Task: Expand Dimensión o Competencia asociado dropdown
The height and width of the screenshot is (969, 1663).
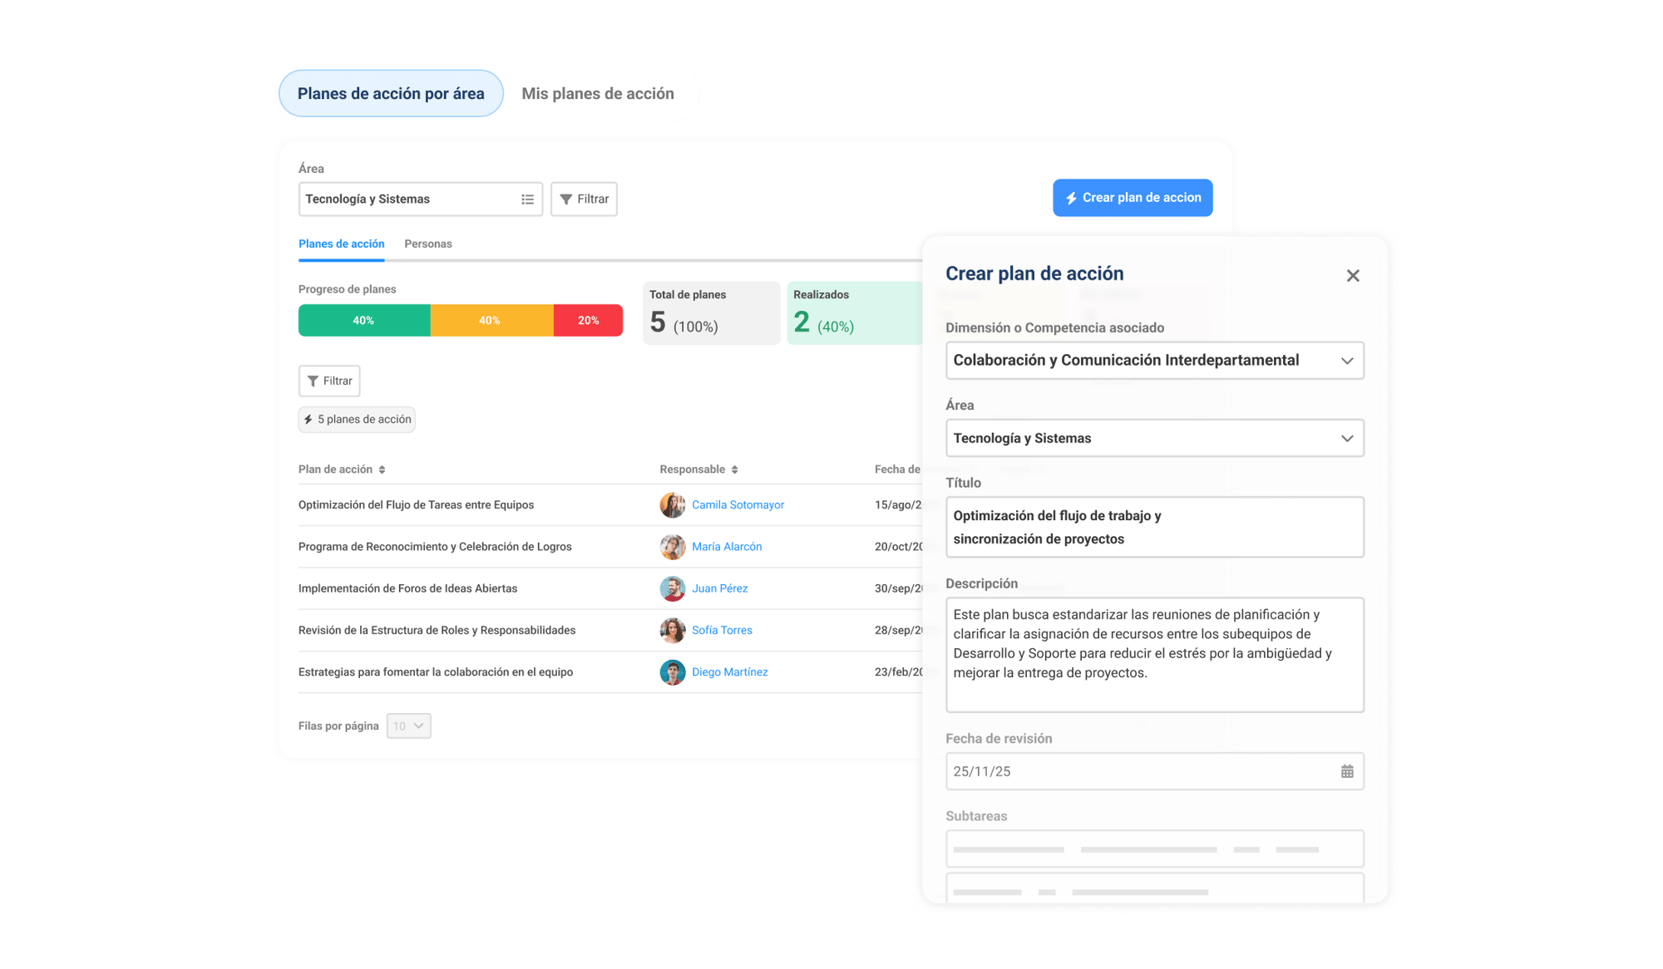Action: (x=1346, y=361)
